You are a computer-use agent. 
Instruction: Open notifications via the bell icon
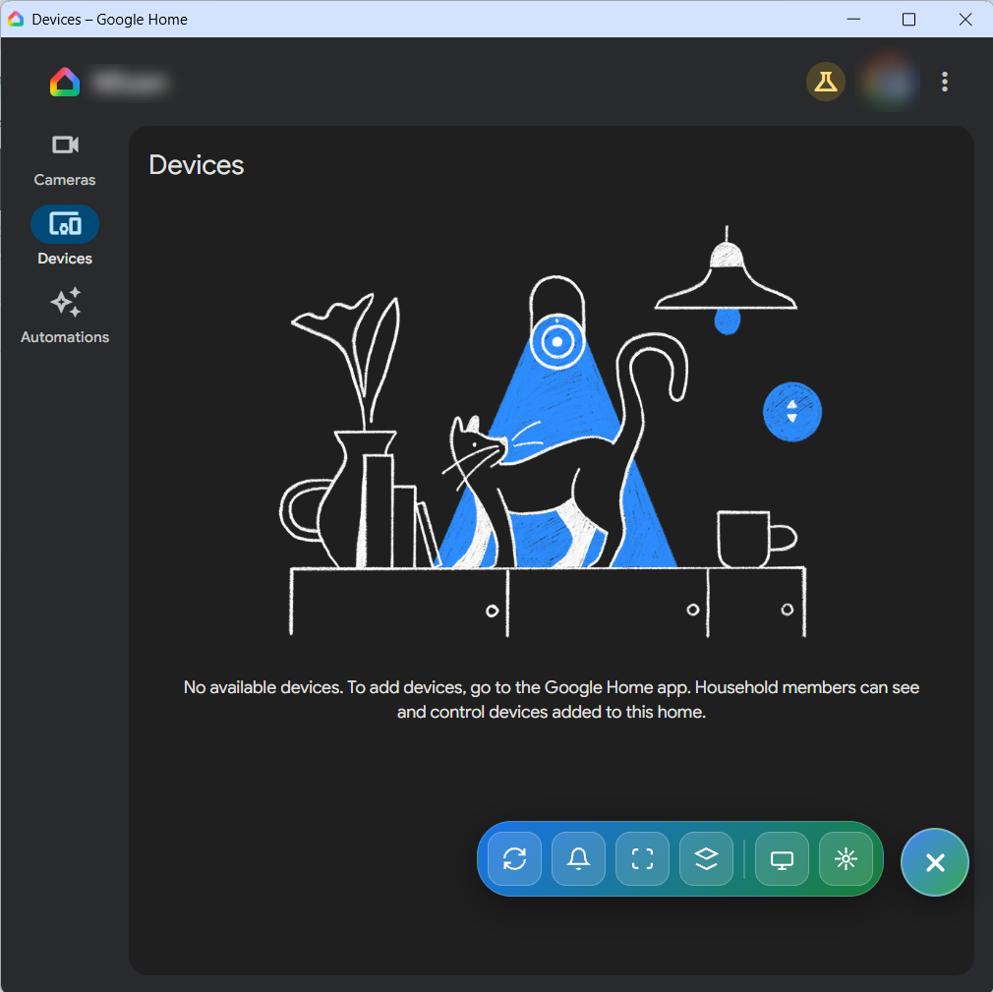coord(578,858)
